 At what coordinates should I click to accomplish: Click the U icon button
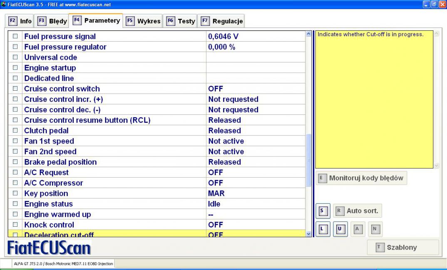340,229
